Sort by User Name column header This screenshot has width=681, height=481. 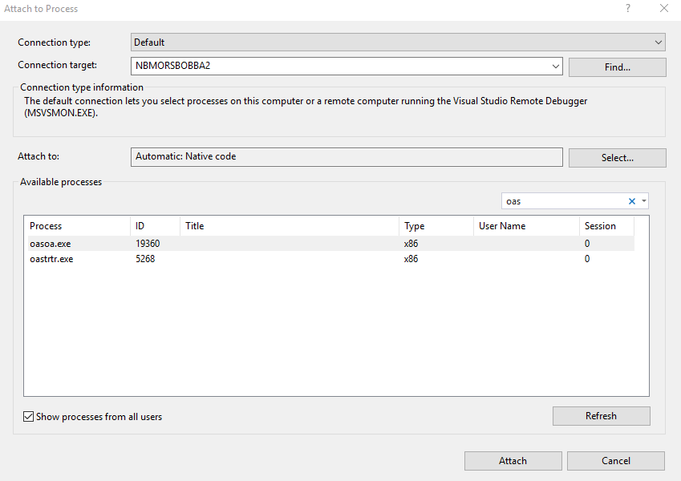(x=525, y=226)
